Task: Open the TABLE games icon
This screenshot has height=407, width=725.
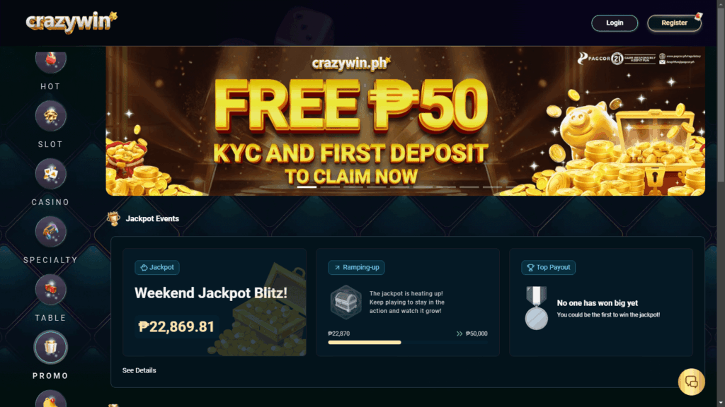Action: (50, 289)
